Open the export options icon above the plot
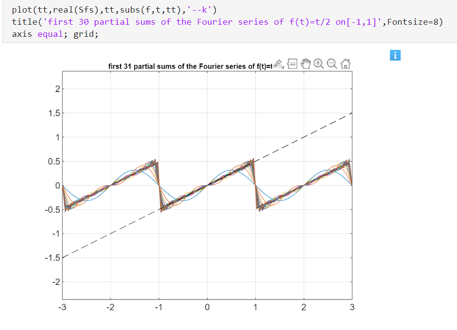Image resolution: width=457 pixels, height=330 pixels. (x=278, y=63)
